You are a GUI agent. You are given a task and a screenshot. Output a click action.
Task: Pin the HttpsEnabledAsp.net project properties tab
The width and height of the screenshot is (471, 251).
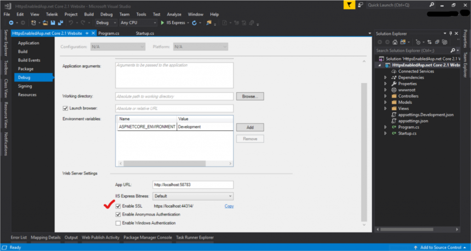click(x=87, y=33)
